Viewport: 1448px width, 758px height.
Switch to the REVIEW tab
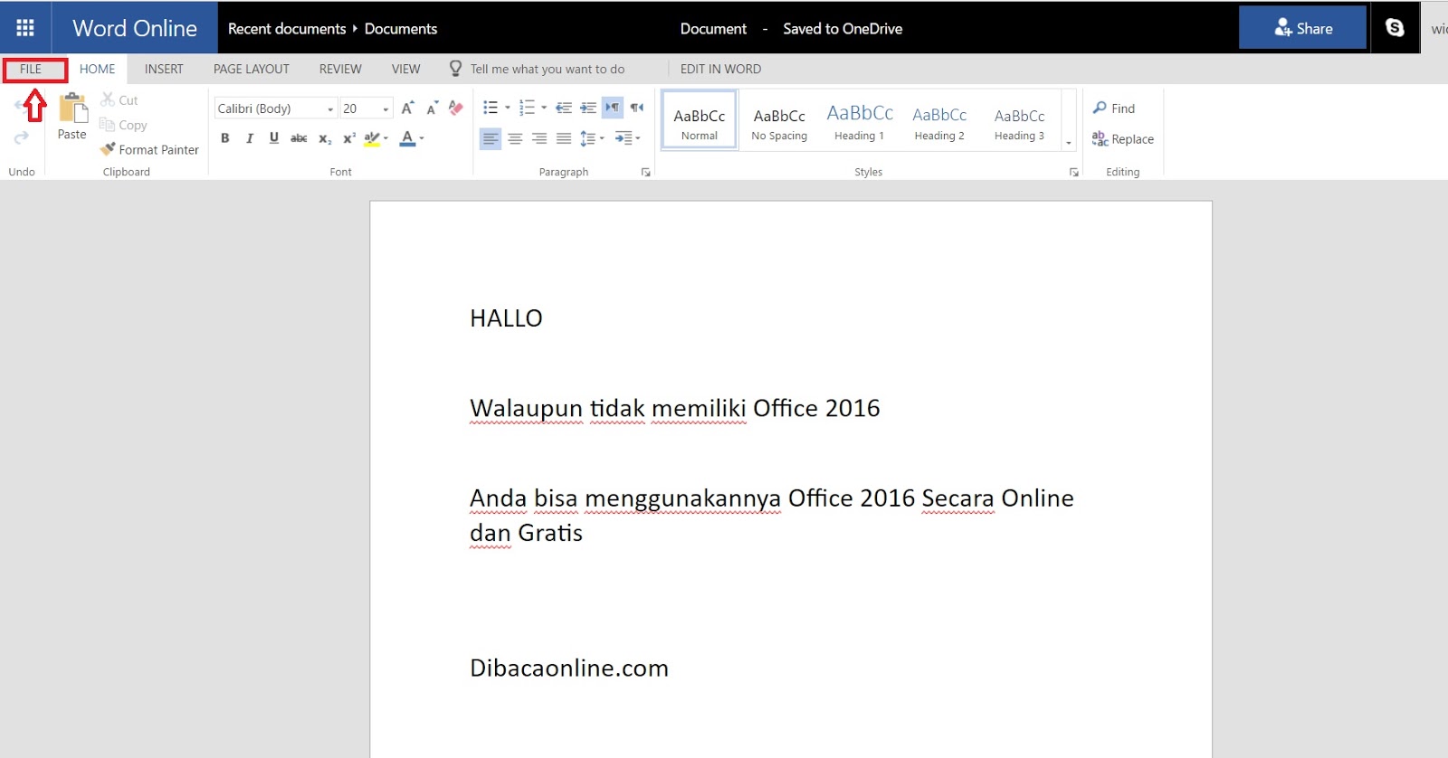[340, 69]
